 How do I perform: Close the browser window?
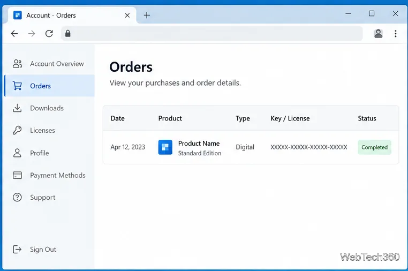click(395, 13)
